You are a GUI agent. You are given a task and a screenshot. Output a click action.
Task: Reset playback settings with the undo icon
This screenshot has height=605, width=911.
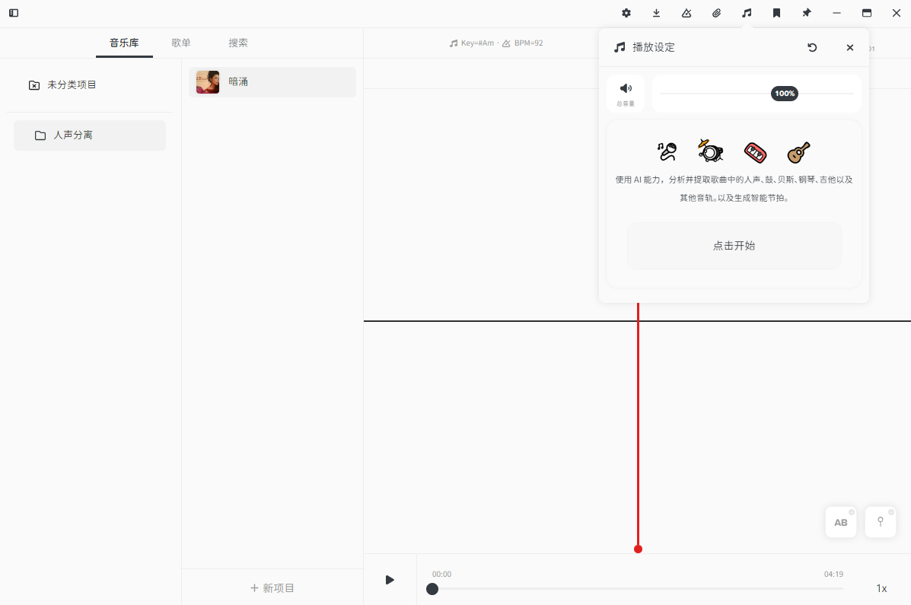tap(812, 47)
